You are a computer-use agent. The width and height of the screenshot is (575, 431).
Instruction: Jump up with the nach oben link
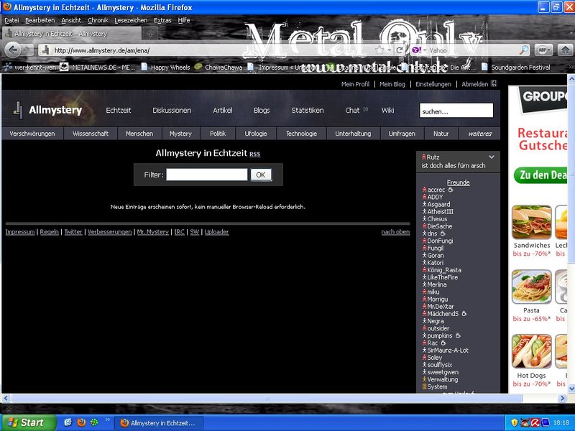pyautogui.click(x=395, y=231)
